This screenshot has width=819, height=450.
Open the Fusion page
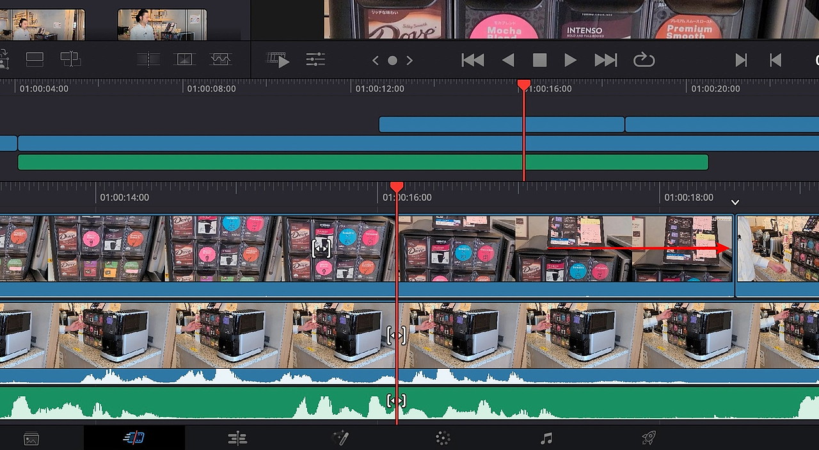[x=340, y=438]
